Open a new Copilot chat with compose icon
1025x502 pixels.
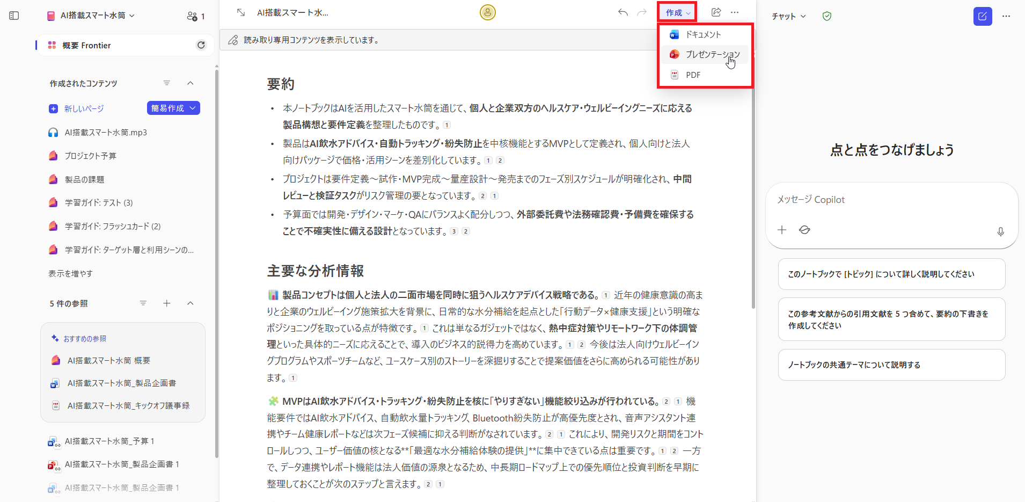point(983,16)
